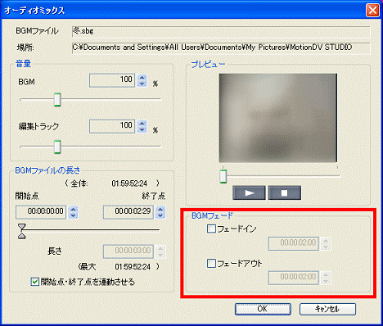Enable the フェードイン checkbox

(x=211, y=229)
